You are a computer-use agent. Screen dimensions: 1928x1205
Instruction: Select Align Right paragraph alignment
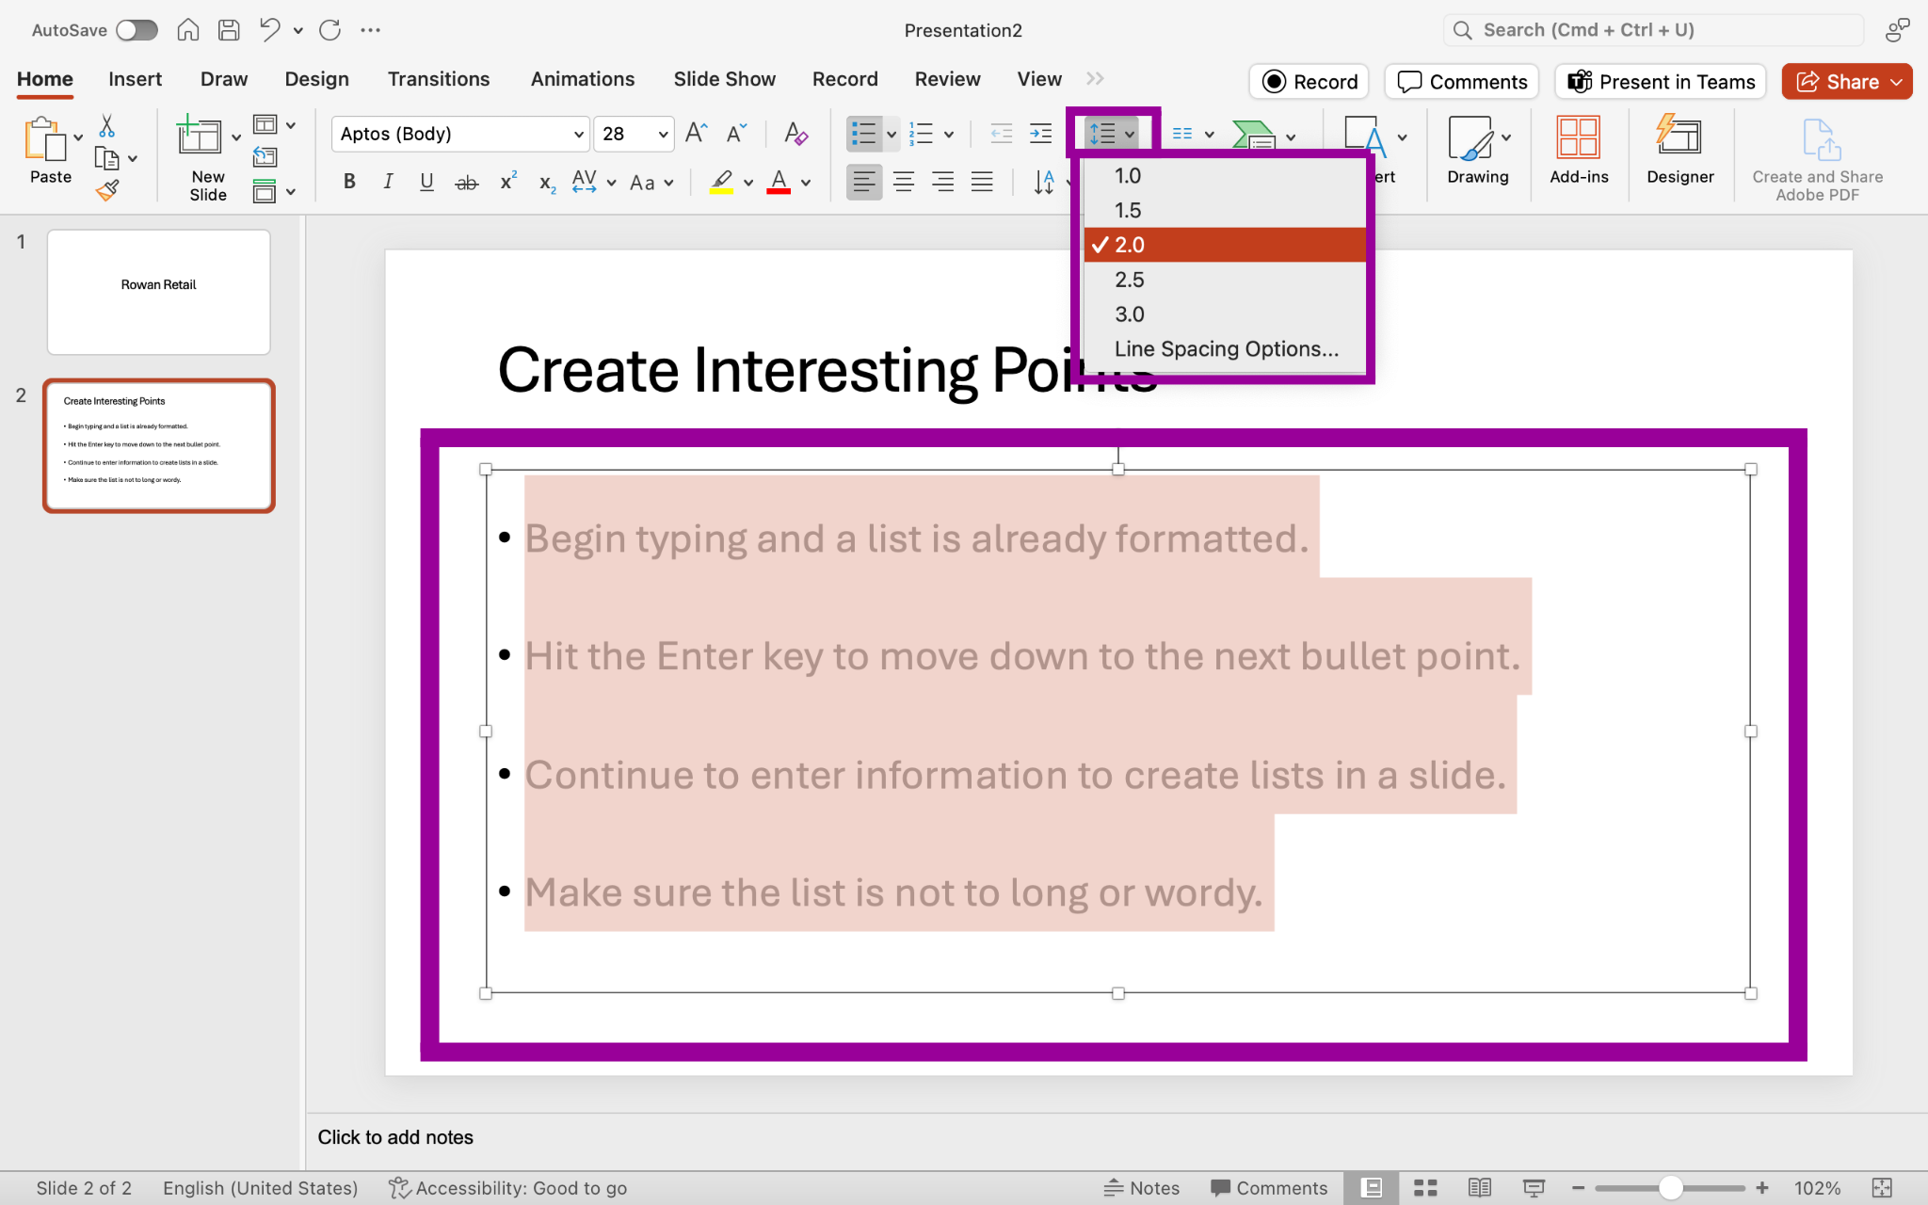coord(942,182)
